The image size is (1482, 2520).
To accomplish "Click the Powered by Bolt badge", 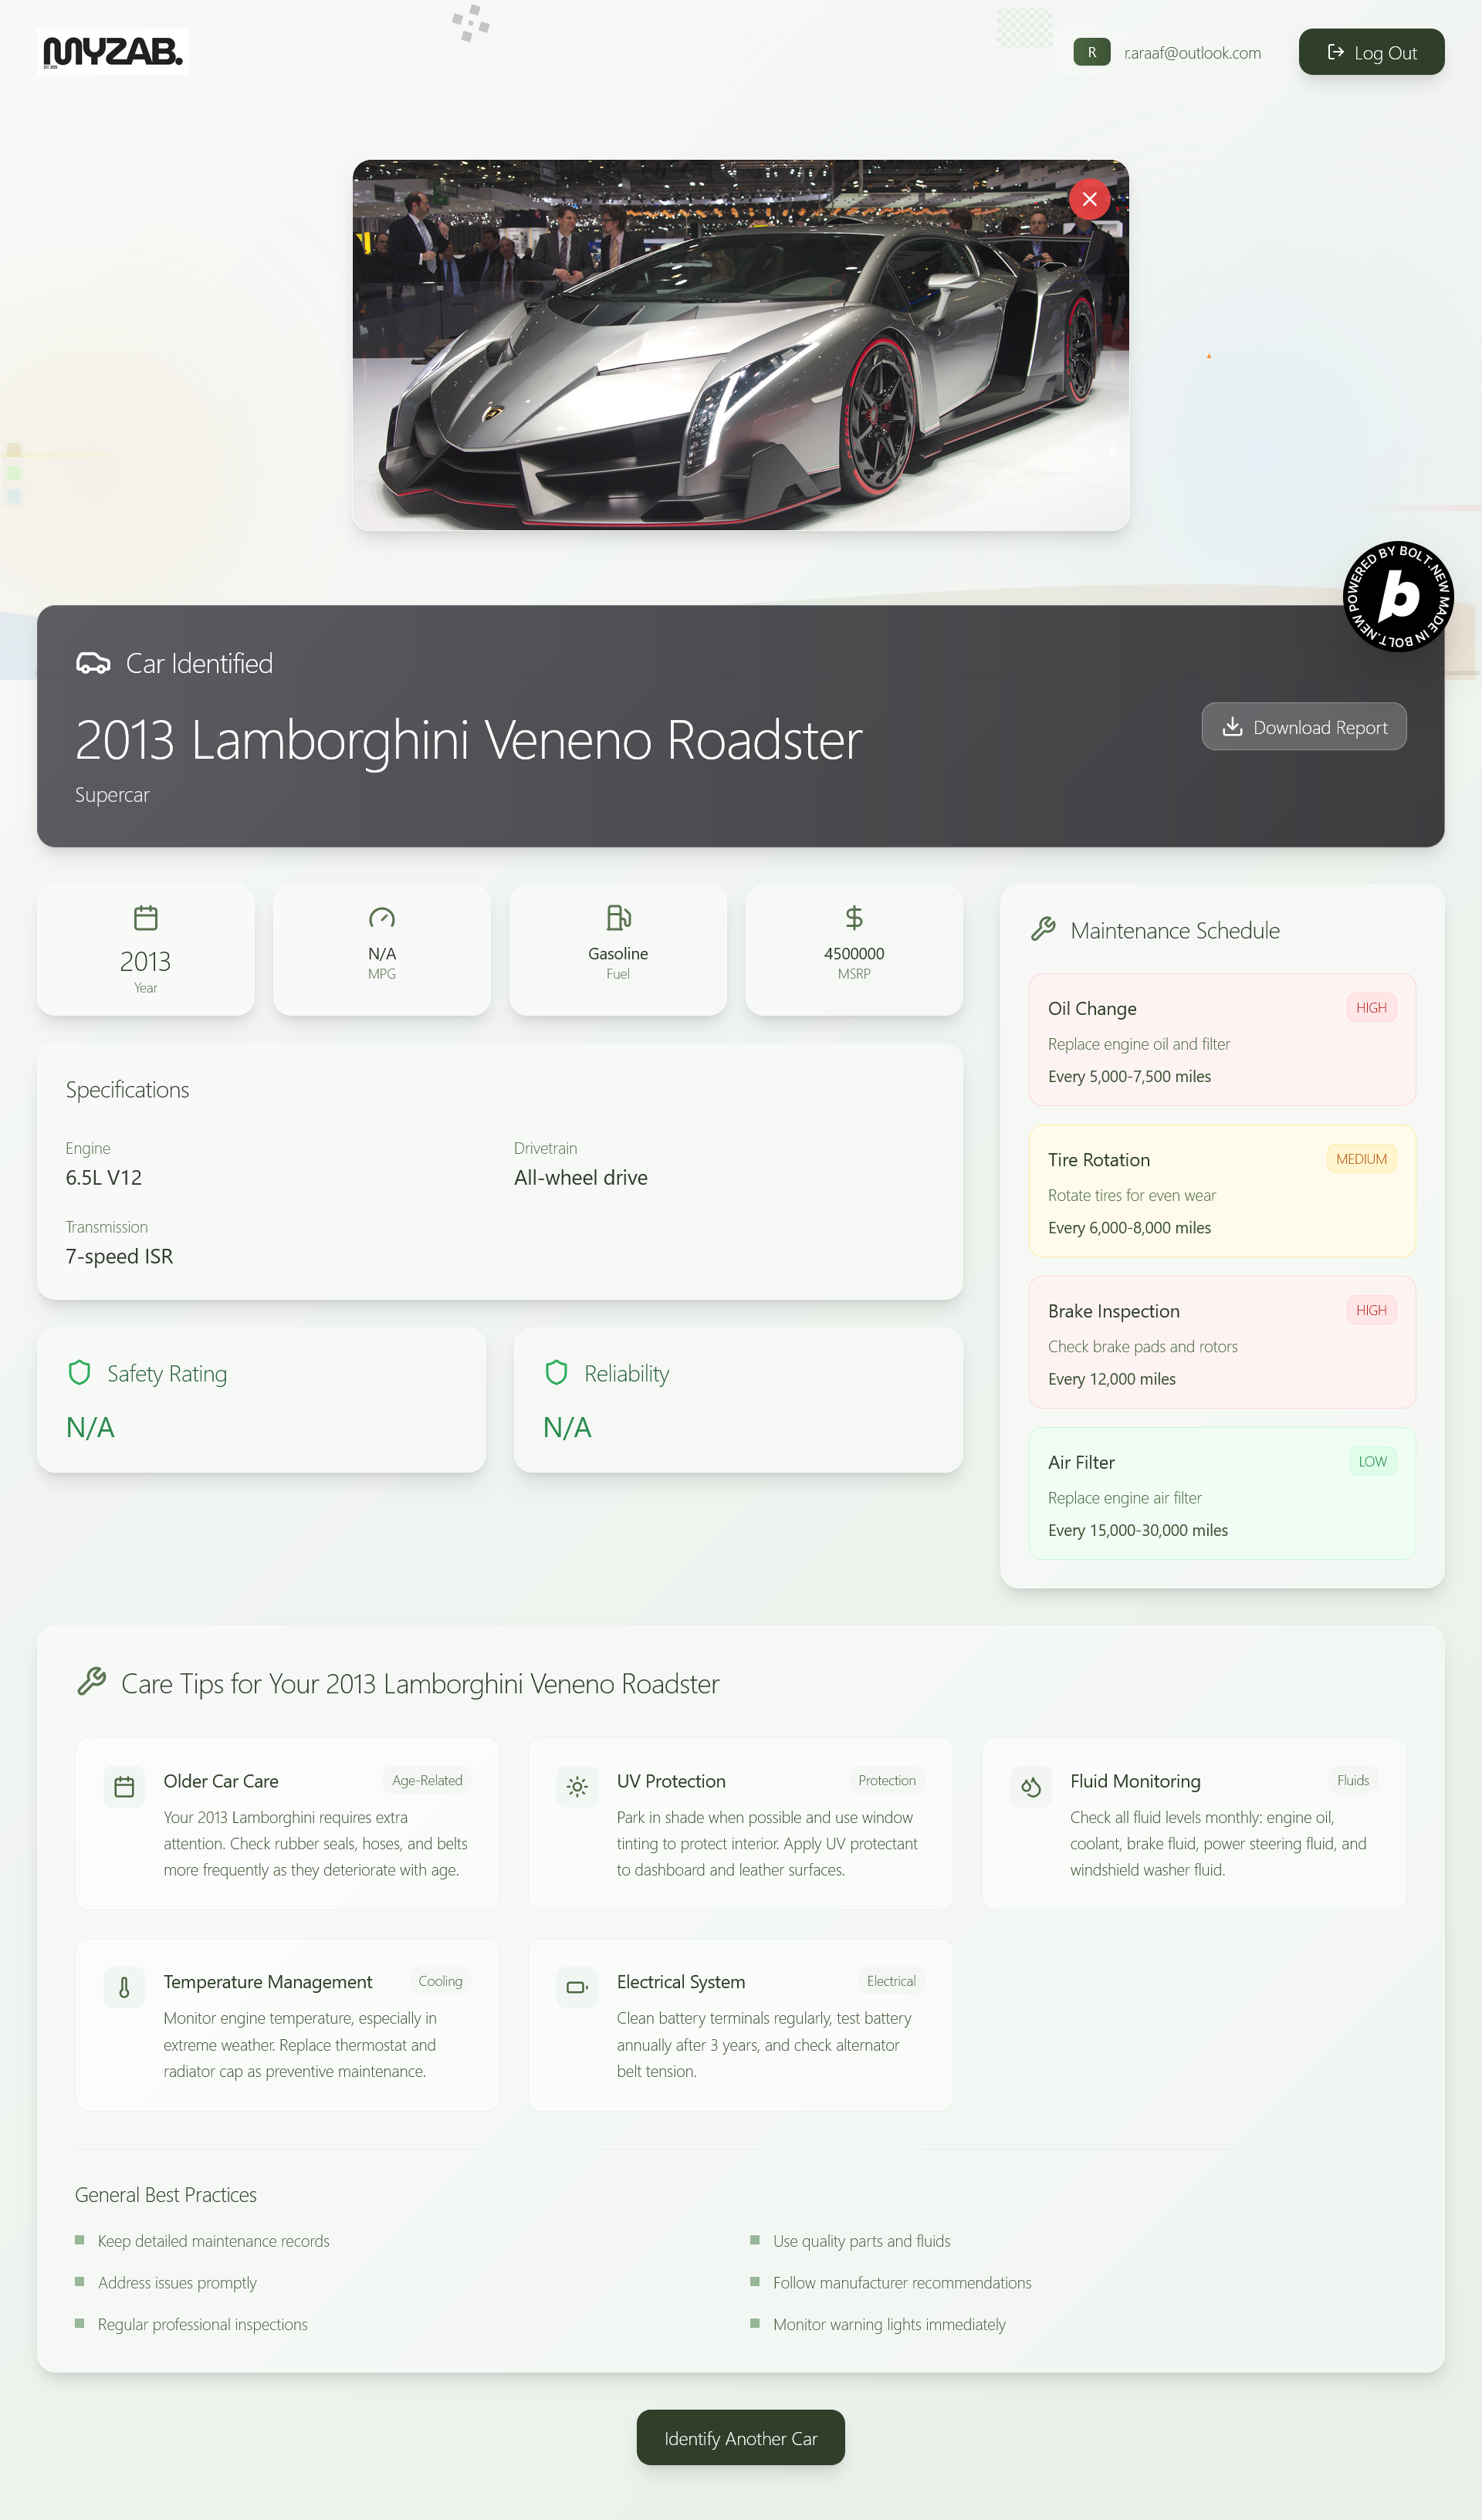I will coord(1397,597).
